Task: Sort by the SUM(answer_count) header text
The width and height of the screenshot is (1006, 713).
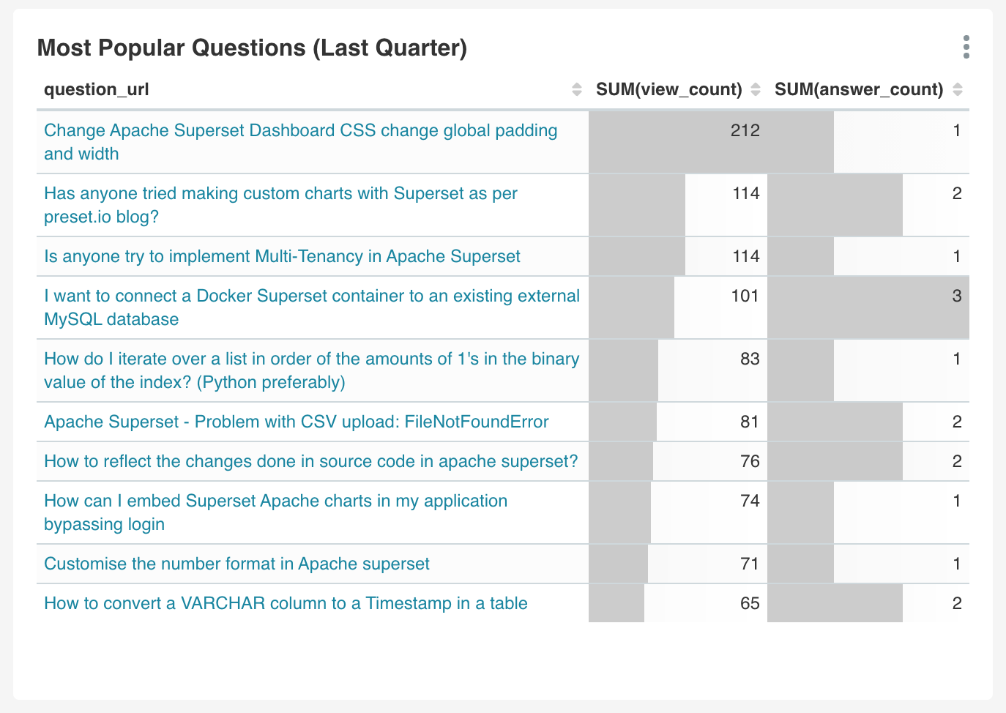Action: [x=858, y=89]
